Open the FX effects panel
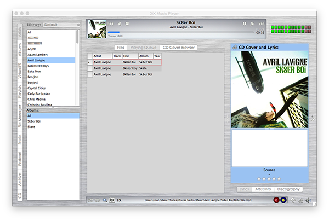This screenshot has height=221, width=329. [x=119, y=200]
